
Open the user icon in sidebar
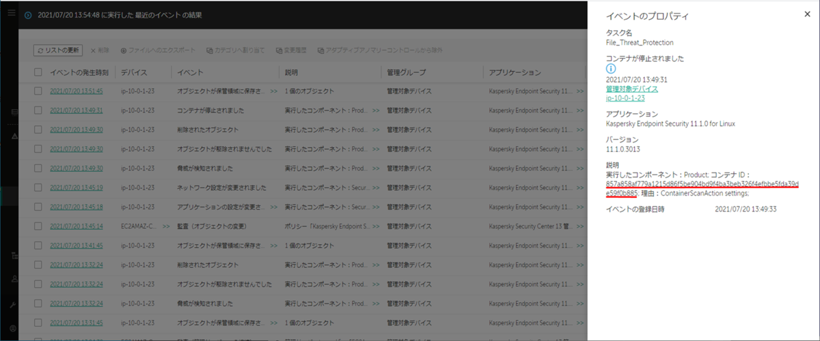coord(14,279)
